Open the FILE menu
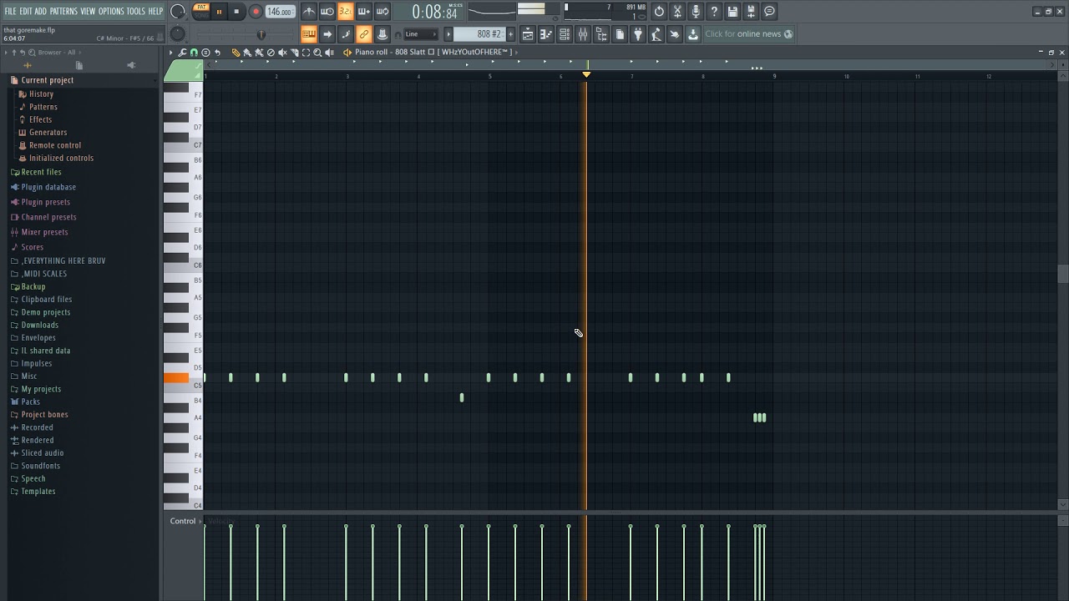1069x601 pixels. click(x=10, y=11)
